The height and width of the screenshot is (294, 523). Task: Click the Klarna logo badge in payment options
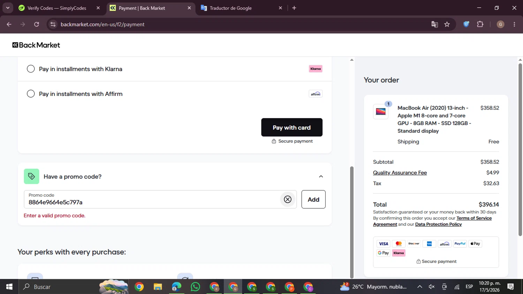(316, 69)
